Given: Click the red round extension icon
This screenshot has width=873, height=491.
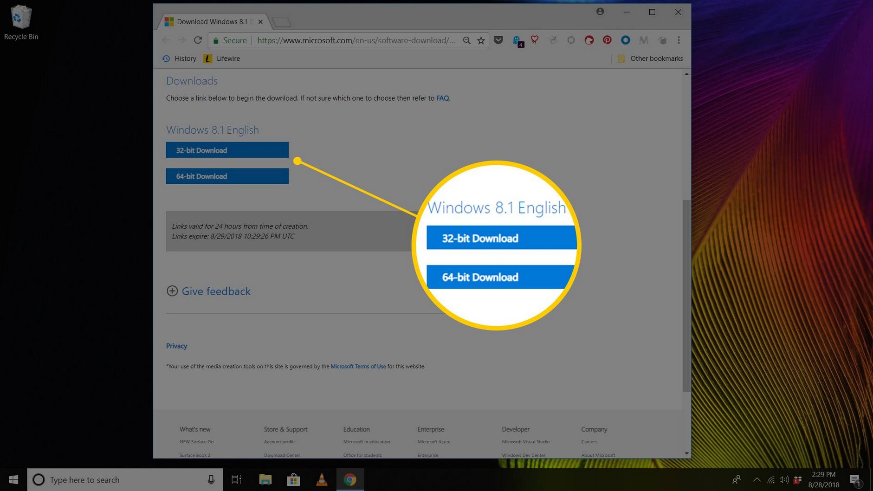Looking at the screenshot, I should point(589,40).
